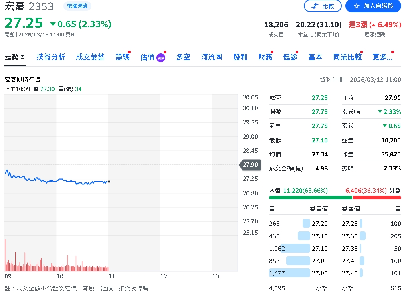The image size is (410, 300).
Task: Switch to the 技術分析 tab
Action: [51, 57]
